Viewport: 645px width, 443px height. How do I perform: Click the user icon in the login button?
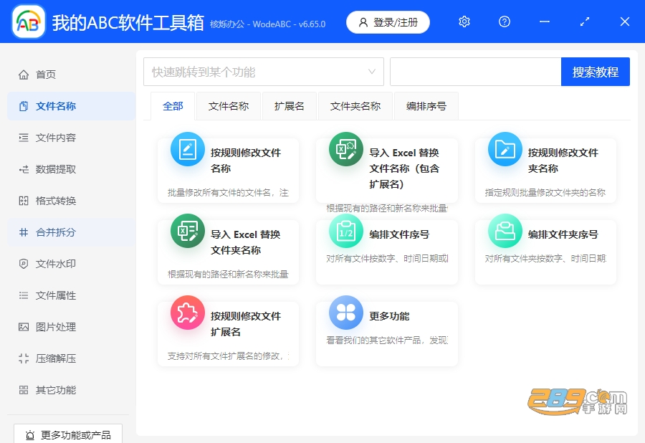tap(363, 22)
